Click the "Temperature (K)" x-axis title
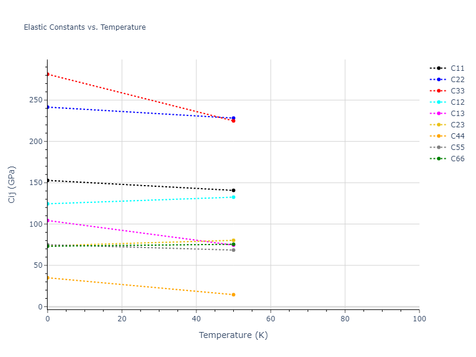Viewport: 476px width, 357px height. 233,335
